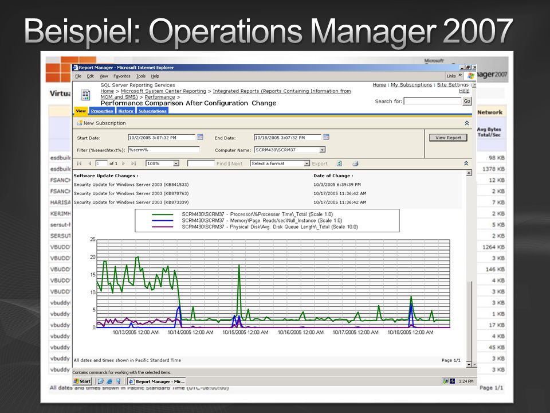This screenshot has height=413, width=550.
Task: Click the Links toolbar label
Action: tap(451, 76)
